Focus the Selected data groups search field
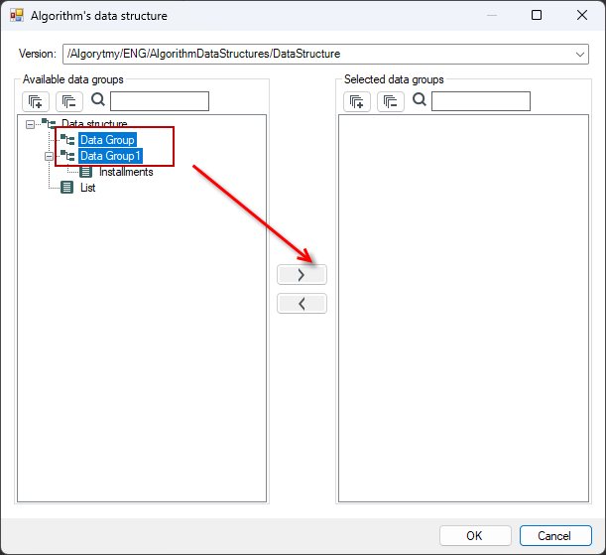The width and height of the screenshot is (606, 555). [481, 101]
